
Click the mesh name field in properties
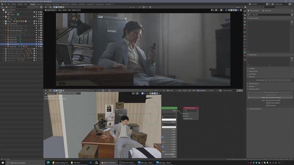coord(270,14)
